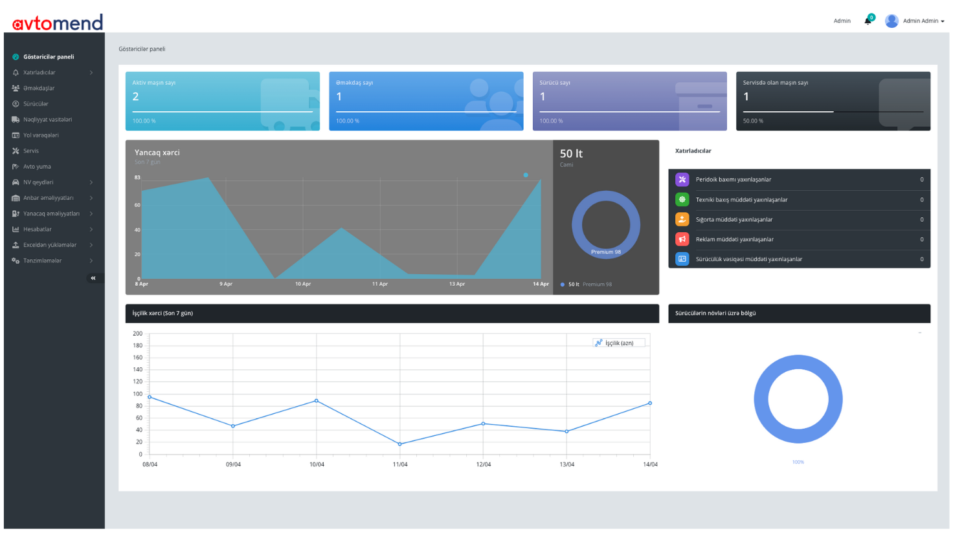The image size is (953, 538).
Task: Collapse the sidebar with double-chevron button
Action: tap(93, 278)
